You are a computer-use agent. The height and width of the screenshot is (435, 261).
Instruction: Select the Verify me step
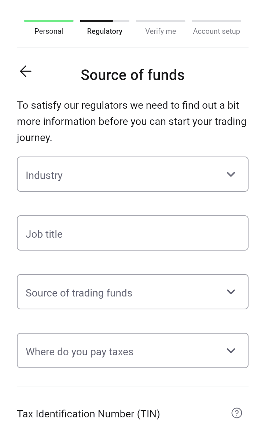(x=161, y=31)
